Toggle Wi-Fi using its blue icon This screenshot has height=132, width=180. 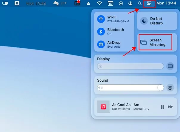(x=101, y=19)
